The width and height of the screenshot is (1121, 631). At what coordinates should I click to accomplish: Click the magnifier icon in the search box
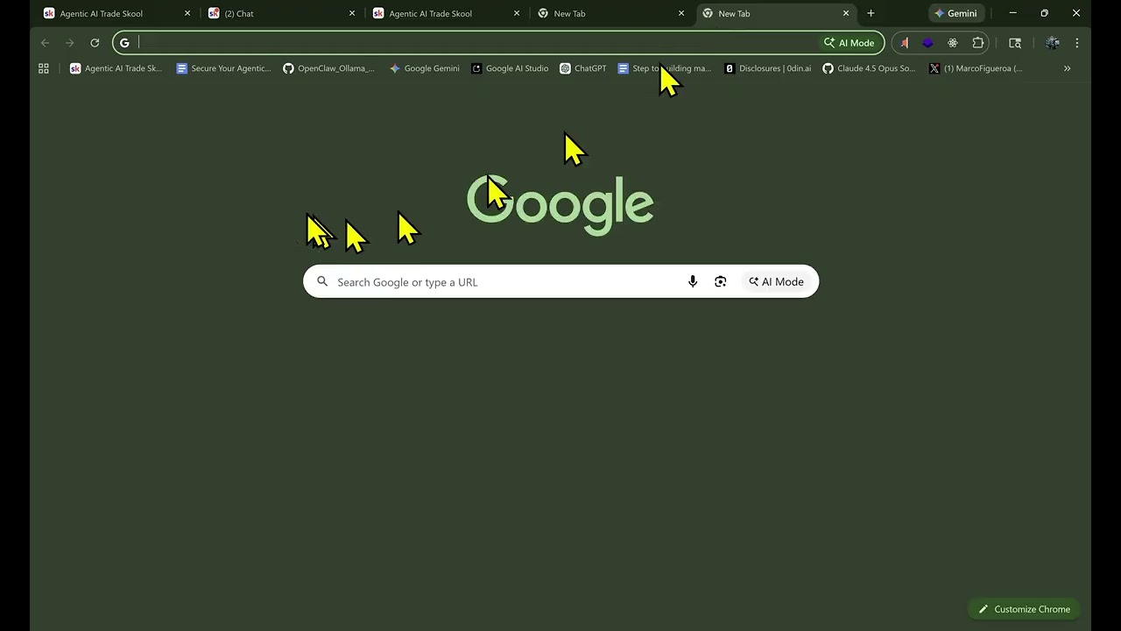click(322, 281)
